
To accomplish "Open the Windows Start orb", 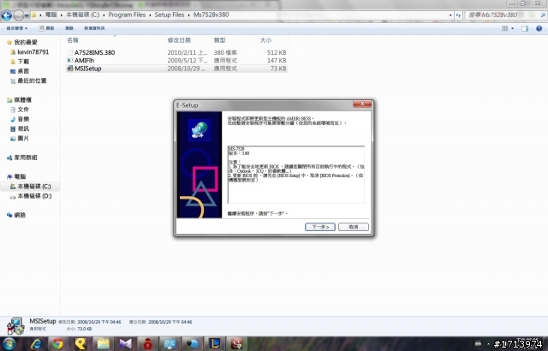I will pyautogui.click(x=9, y=343).
